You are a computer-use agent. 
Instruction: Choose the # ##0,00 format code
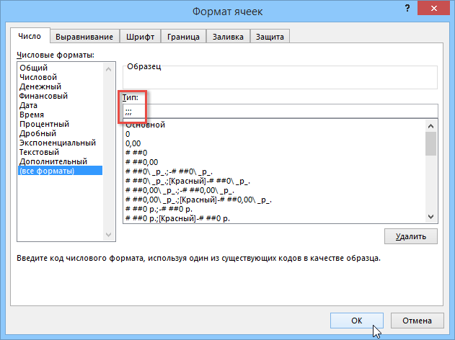[x=274, y=162]
